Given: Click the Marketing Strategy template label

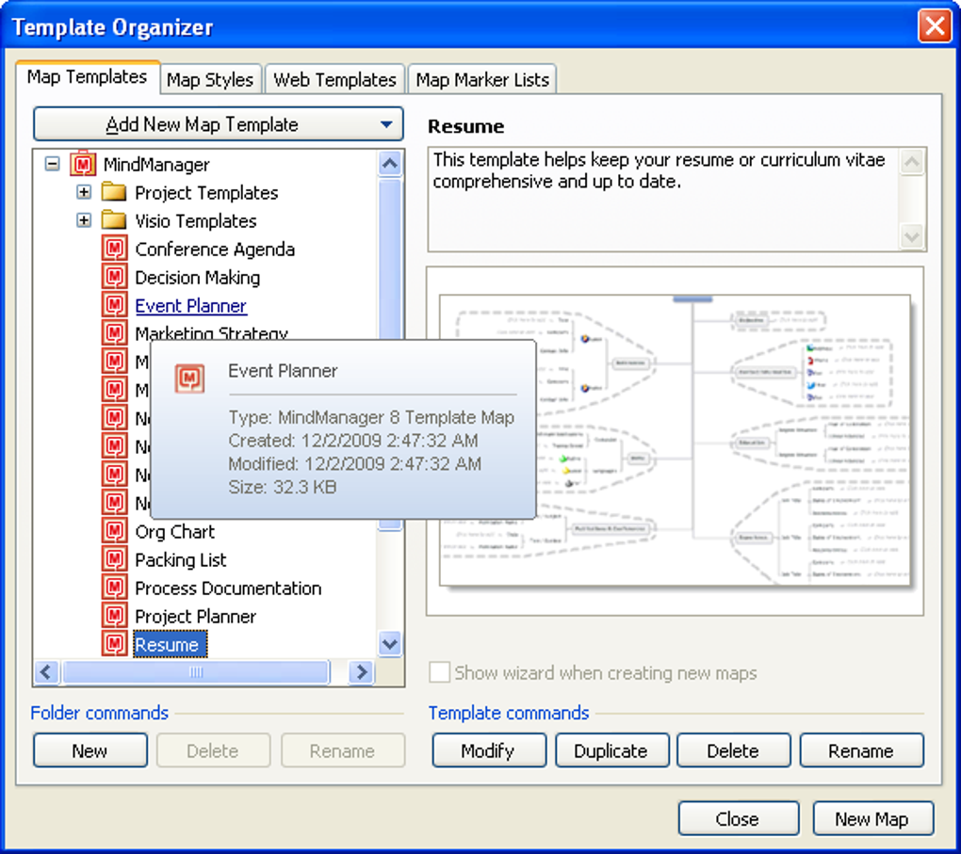Looking at the screenshot, I should pyautogui.click(x=211, y=333).
